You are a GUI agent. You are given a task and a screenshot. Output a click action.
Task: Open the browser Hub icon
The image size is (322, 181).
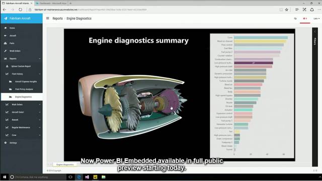297,10
